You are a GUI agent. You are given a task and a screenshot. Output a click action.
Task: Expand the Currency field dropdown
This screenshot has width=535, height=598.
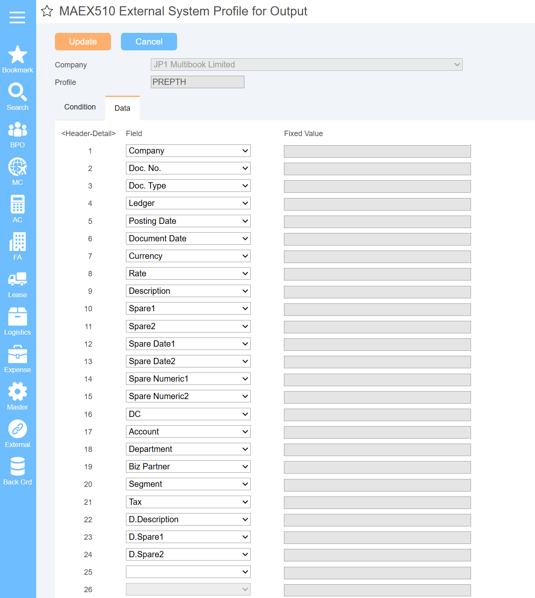(x=188, y=256)
